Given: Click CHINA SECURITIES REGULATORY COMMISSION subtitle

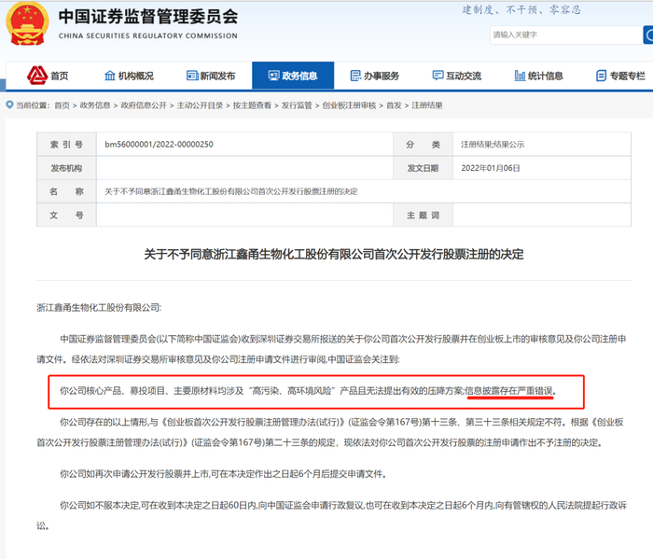Looking at the screenshot, I should 147,35.
